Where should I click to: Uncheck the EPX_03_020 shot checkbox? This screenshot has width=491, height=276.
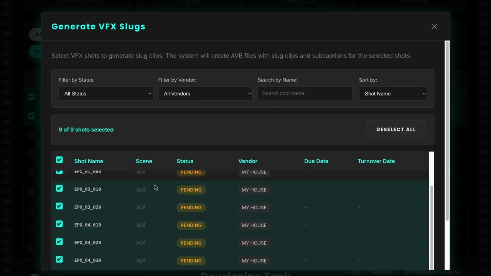[59, 206]
